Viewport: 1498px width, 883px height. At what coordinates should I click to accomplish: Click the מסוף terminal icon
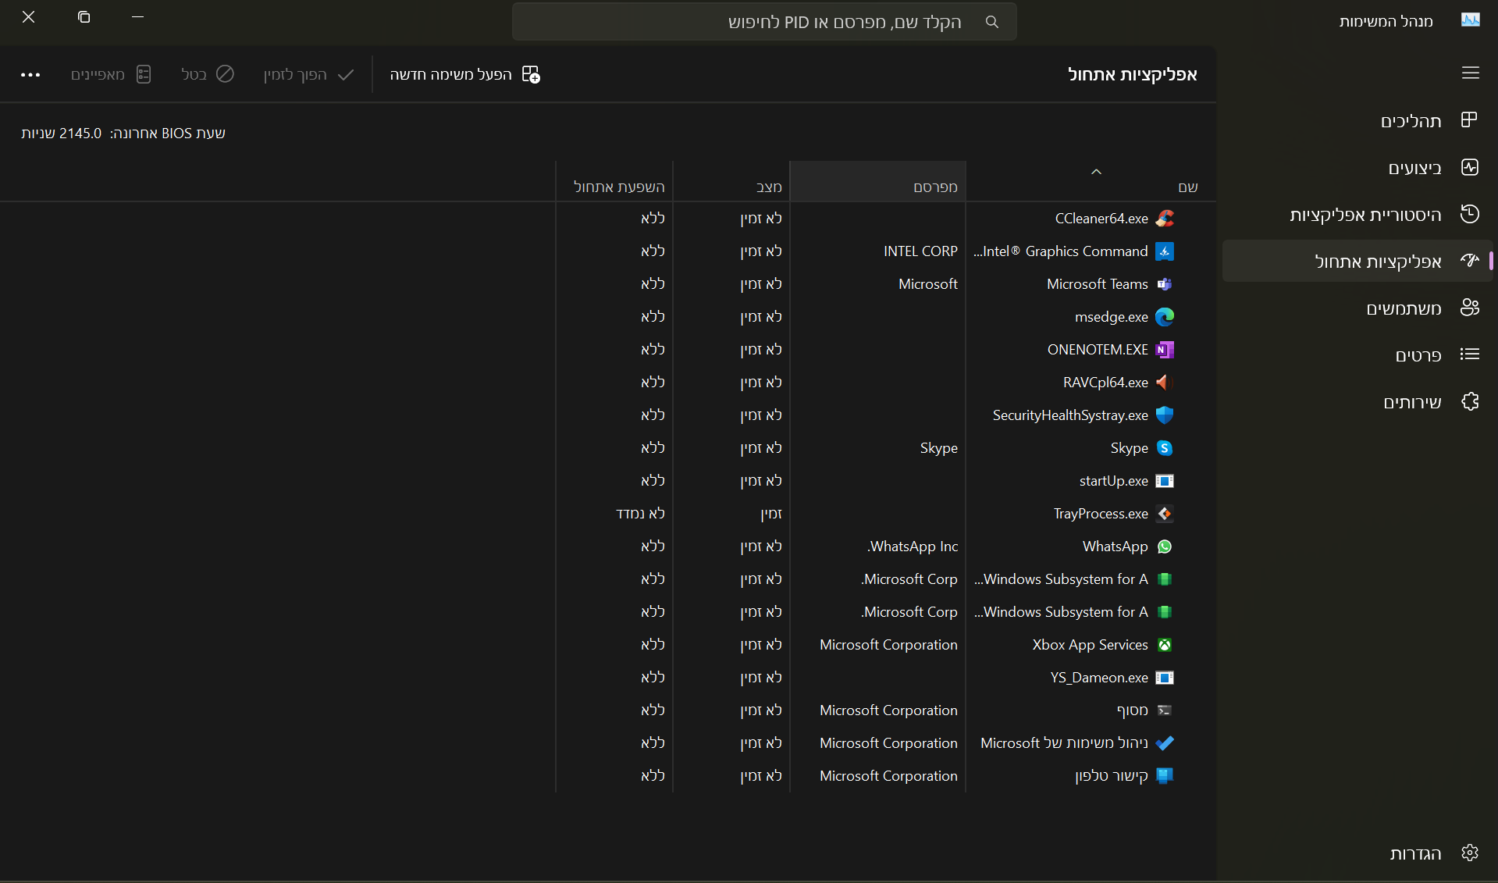pyautogui.click(x=1165, y=710)
